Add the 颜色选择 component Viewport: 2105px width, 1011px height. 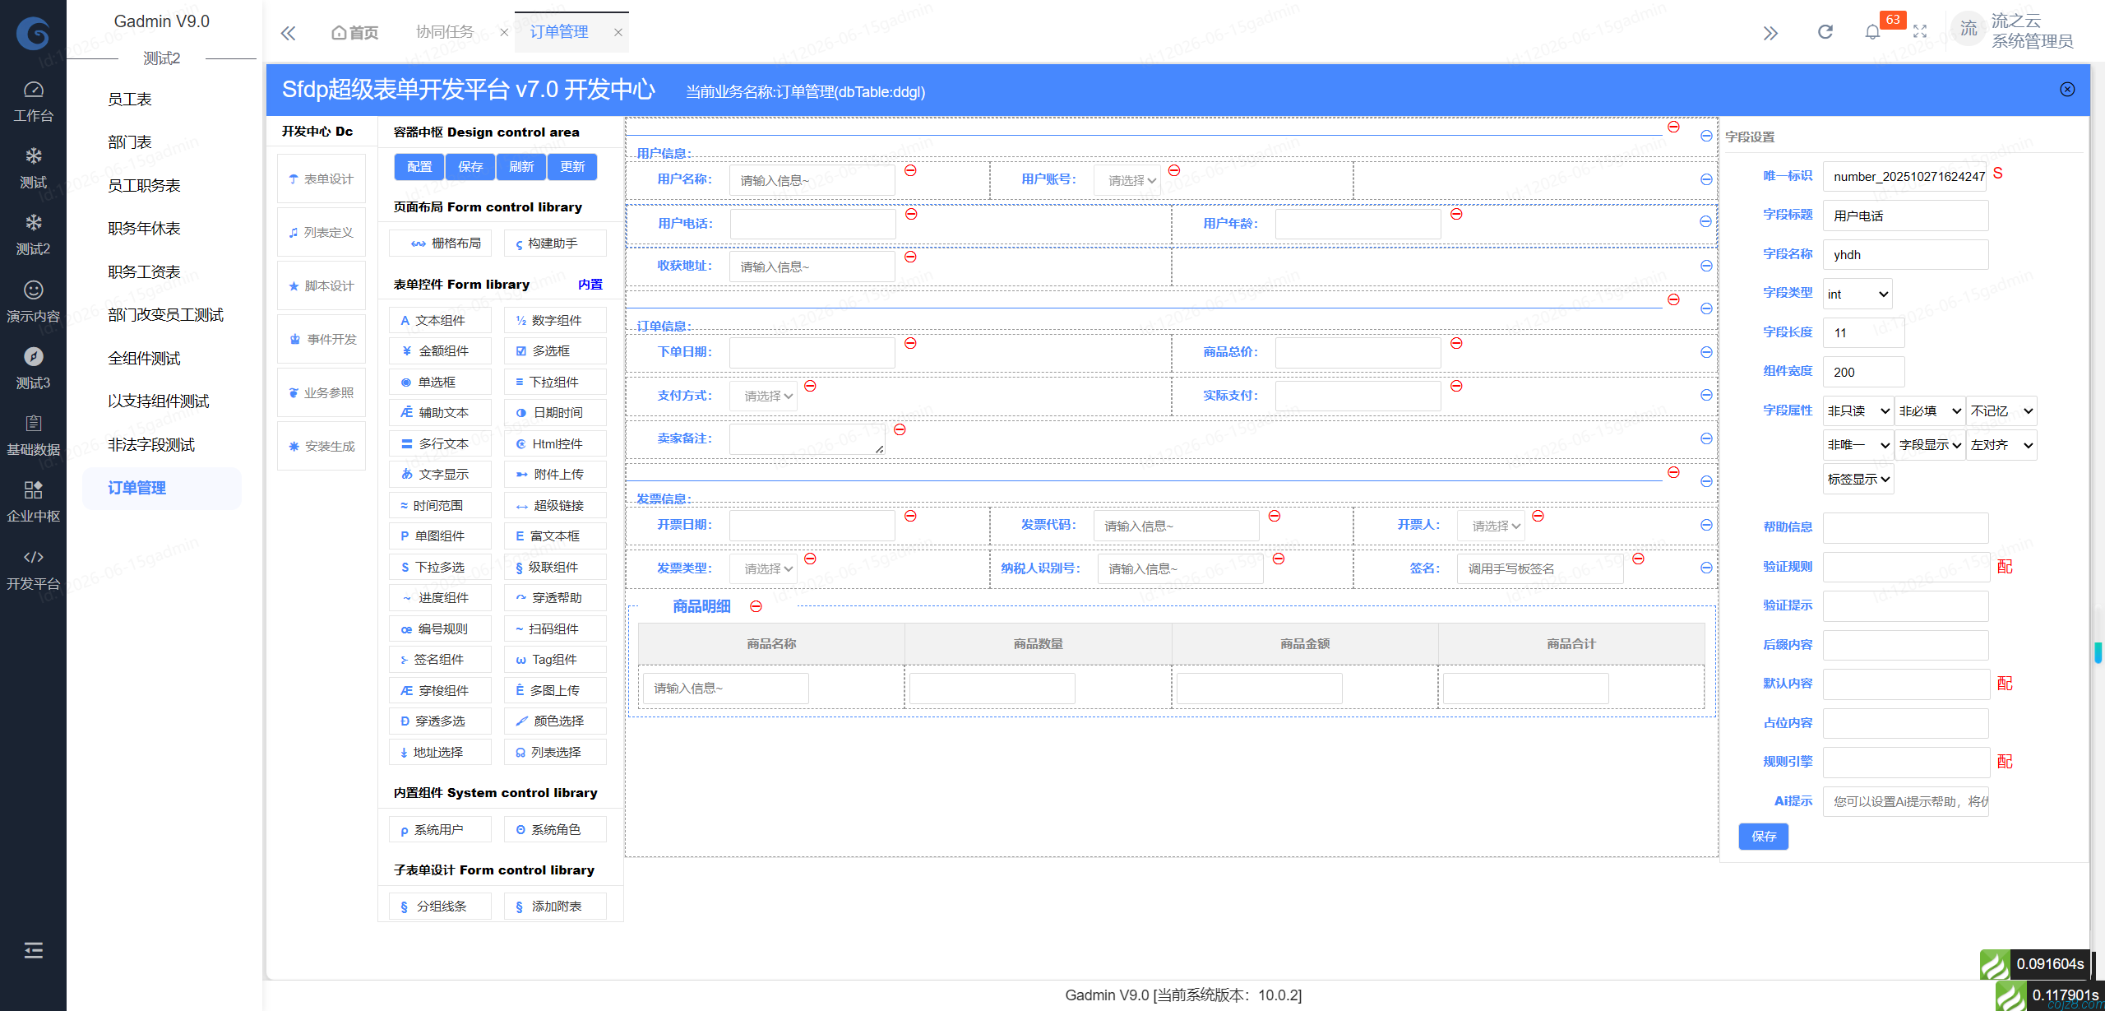(555, 721)
